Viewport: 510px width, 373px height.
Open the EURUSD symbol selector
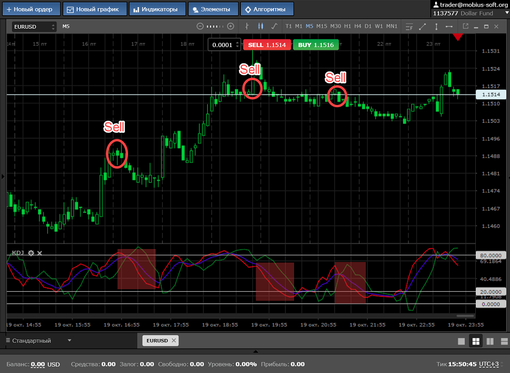click(x=34, y=27)
